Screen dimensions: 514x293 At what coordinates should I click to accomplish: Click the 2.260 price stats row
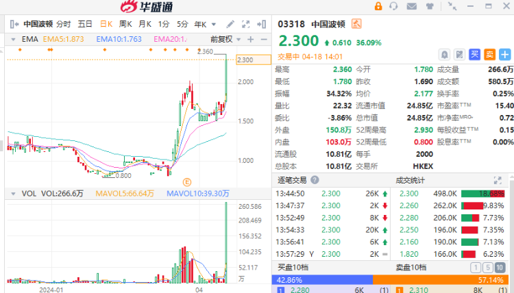click(451, 205)
